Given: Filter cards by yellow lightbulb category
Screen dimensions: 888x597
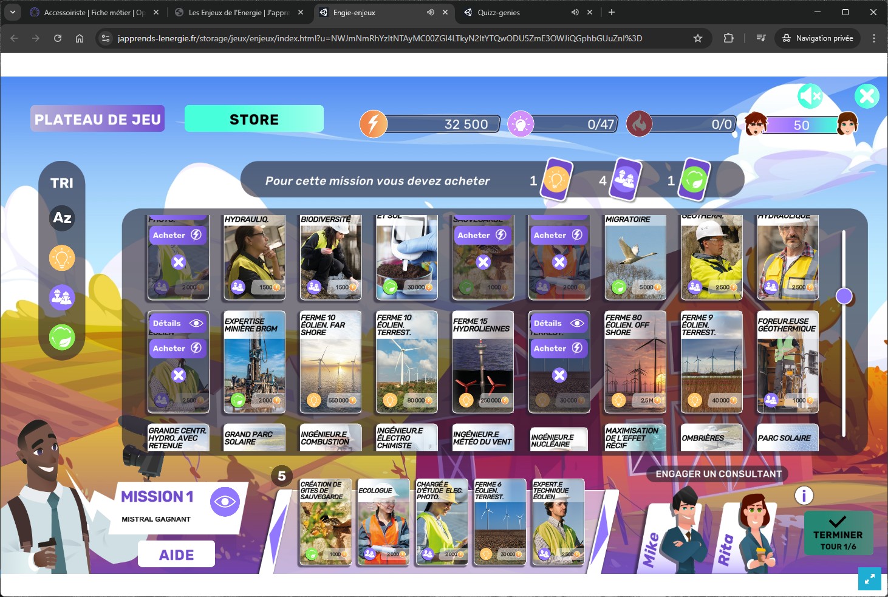Looking at the screenshot, I should pos(62,258).
